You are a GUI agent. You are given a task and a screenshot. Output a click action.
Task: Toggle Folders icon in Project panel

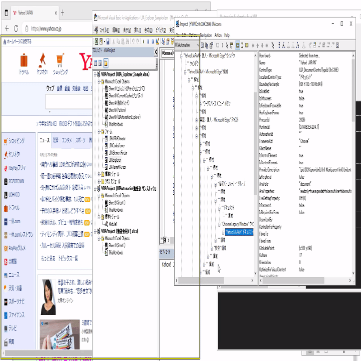106,63
